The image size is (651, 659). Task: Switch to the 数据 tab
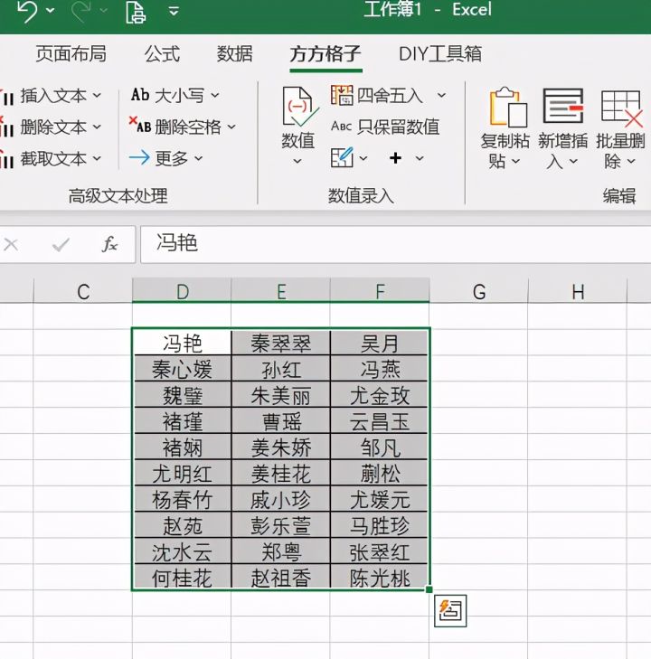(x=234, y=54)
